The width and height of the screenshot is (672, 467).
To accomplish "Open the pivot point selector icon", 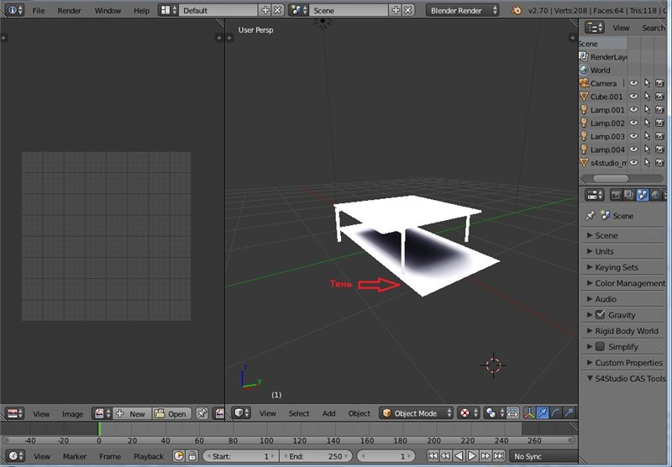I will click(x=491, y=413).
